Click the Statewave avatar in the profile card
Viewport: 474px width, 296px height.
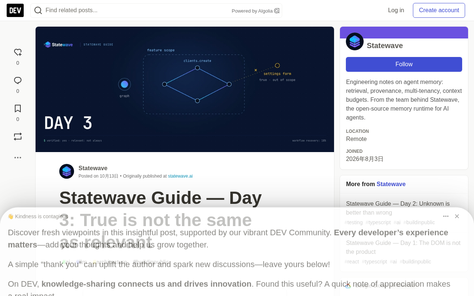355,41
